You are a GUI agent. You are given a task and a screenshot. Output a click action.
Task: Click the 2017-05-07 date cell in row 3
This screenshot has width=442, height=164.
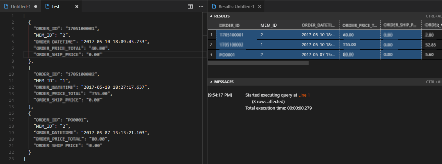(x=318, y=54)
